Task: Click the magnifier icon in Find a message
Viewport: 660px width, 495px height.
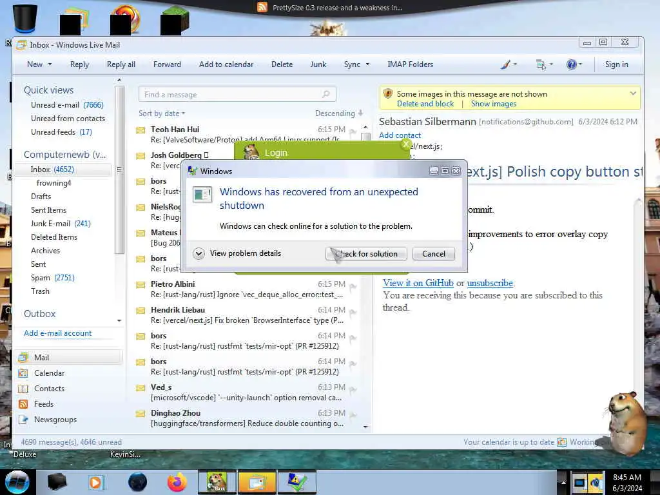Action: point(325,94)
